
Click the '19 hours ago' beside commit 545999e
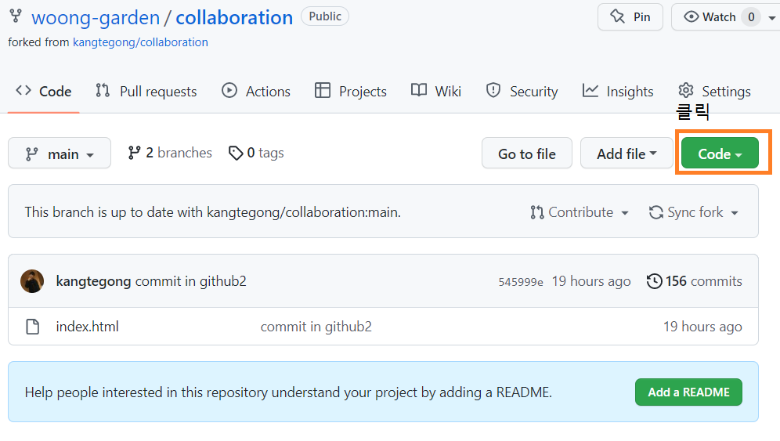(x=591, y=281)
